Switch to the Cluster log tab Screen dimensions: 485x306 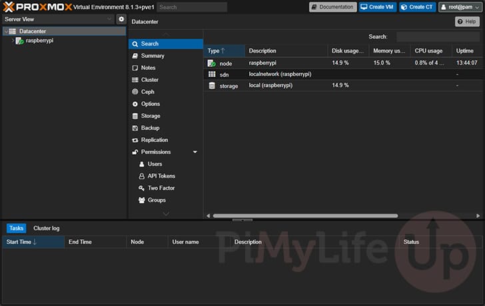point(47,229)
